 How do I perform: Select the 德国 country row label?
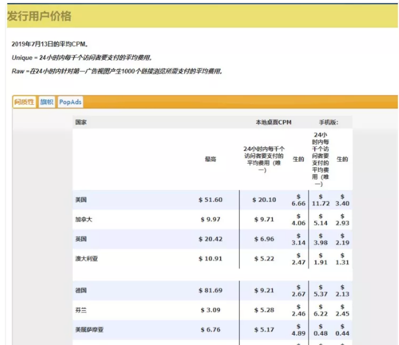81,290
